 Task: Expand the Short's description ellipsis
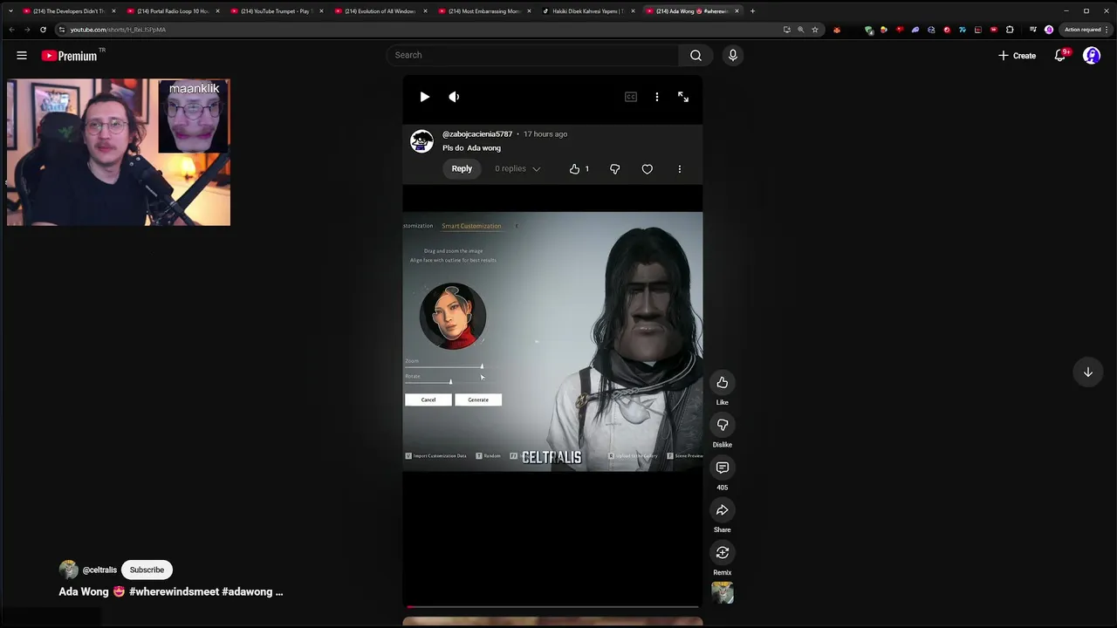pos(278,591)
